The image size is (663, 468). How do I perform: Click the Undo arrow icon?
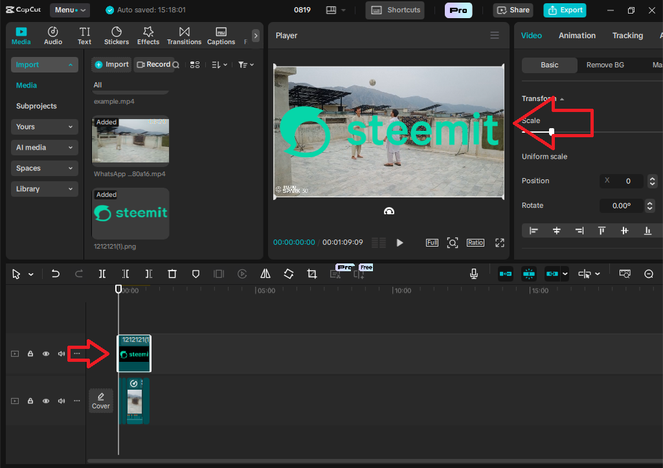pyautogui.click(x=56, y=274)
